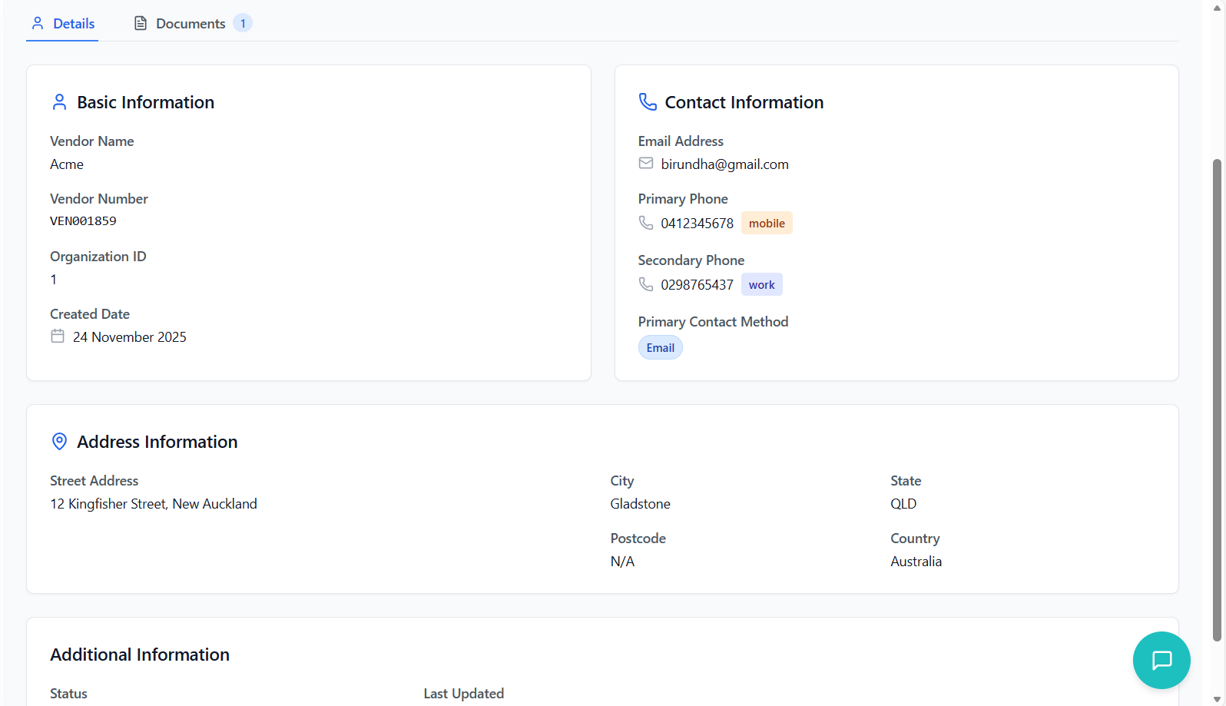Viewport: 1226px width, 706px height.
Task: Switch to the Details tab
Action: 62,23
